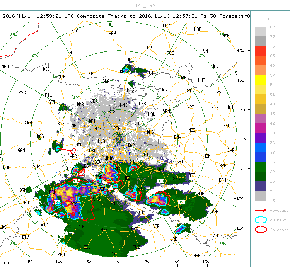Pick the 54-57 dBZ bright yellow swatch
The height and width of the screenshot is (267, 290).
260,80
